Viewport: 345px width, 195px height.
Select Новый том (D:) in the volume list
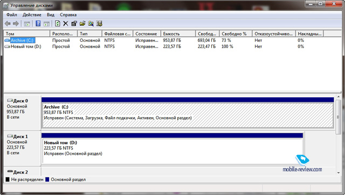coord(26,47)
